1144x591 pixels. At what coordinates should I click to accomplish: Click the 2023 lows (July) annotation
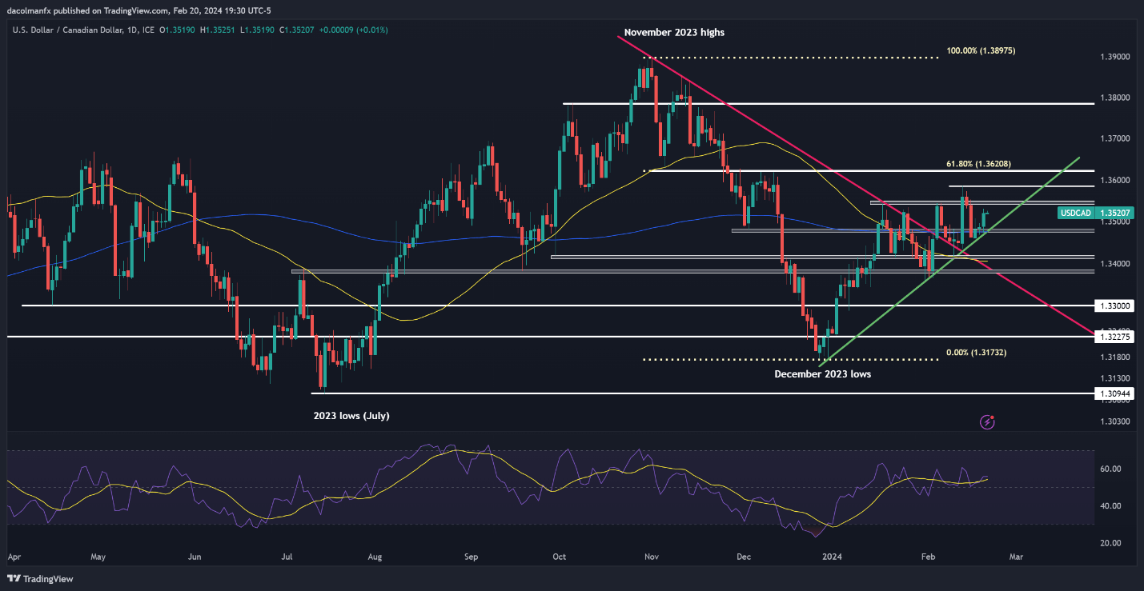tap(351, 416)
